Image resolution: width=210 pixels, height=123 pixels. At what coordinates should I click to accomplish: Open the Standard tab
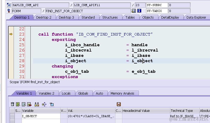[x=88, y=17]
